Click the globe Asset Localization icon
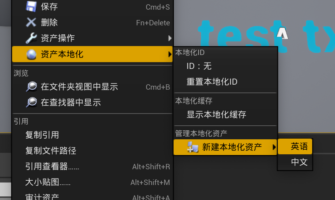Screen dimensions: 335x200 (31, 54)
